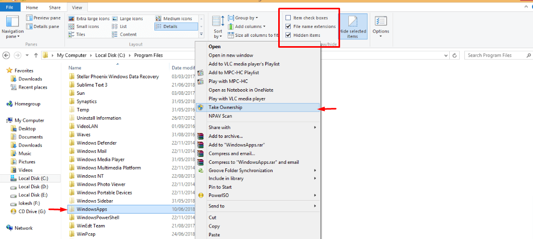Toggle the Details pane
This screenshot has height=239, width=533.
pyautogui.click(x=43, y=26)
